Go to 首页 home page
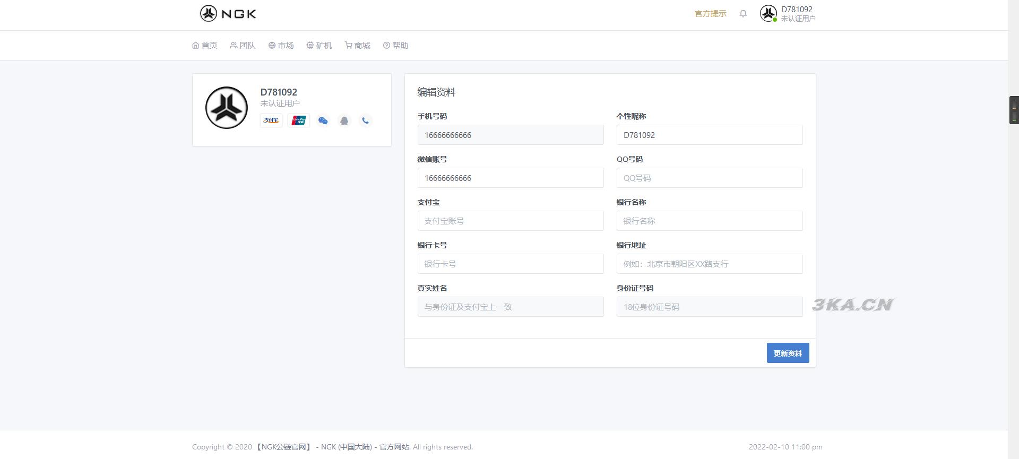The width and height of the screenshot is (1019, 459). pyautogui.click(x=205, y=46)
